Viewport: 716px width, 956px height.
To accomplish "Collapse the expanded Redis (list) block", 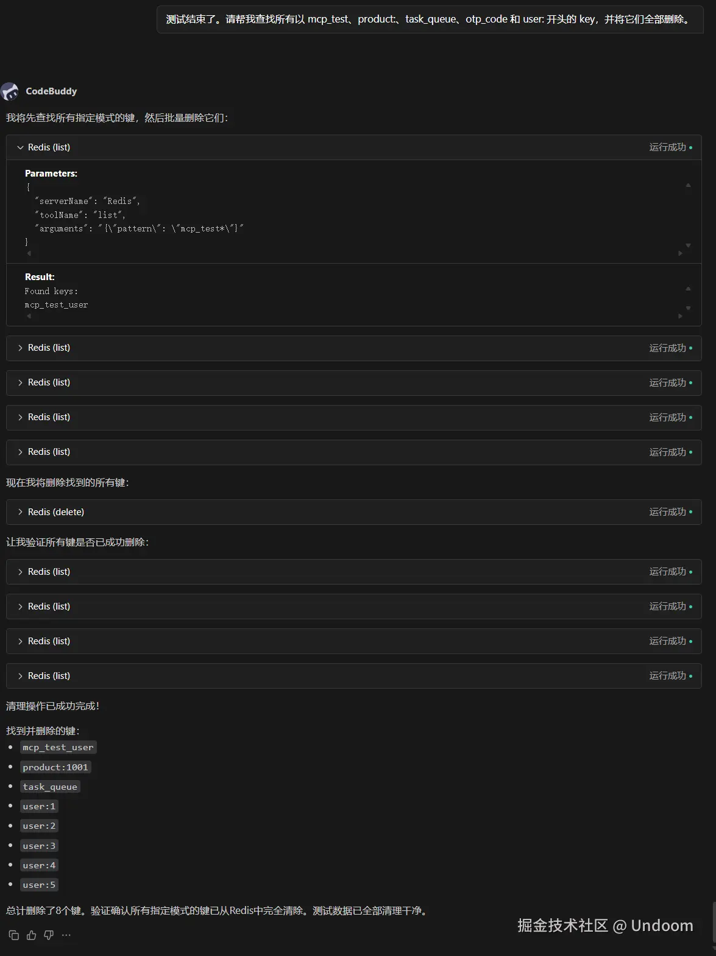I will 21,147.
